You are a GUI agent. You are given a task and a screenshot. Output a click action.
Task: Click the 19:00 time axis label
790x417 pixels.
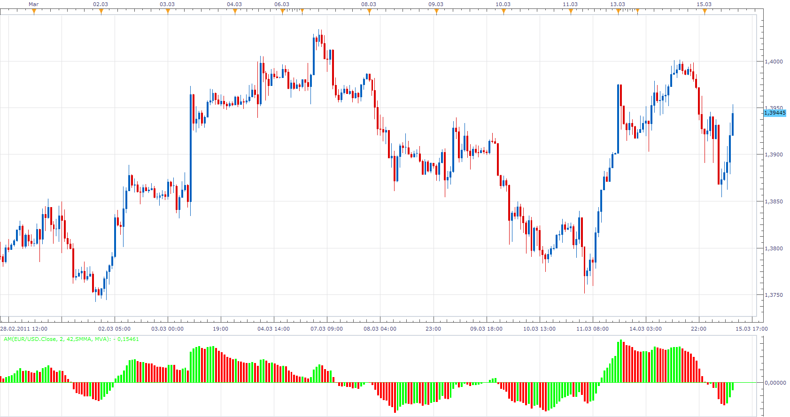coord(221,329)
